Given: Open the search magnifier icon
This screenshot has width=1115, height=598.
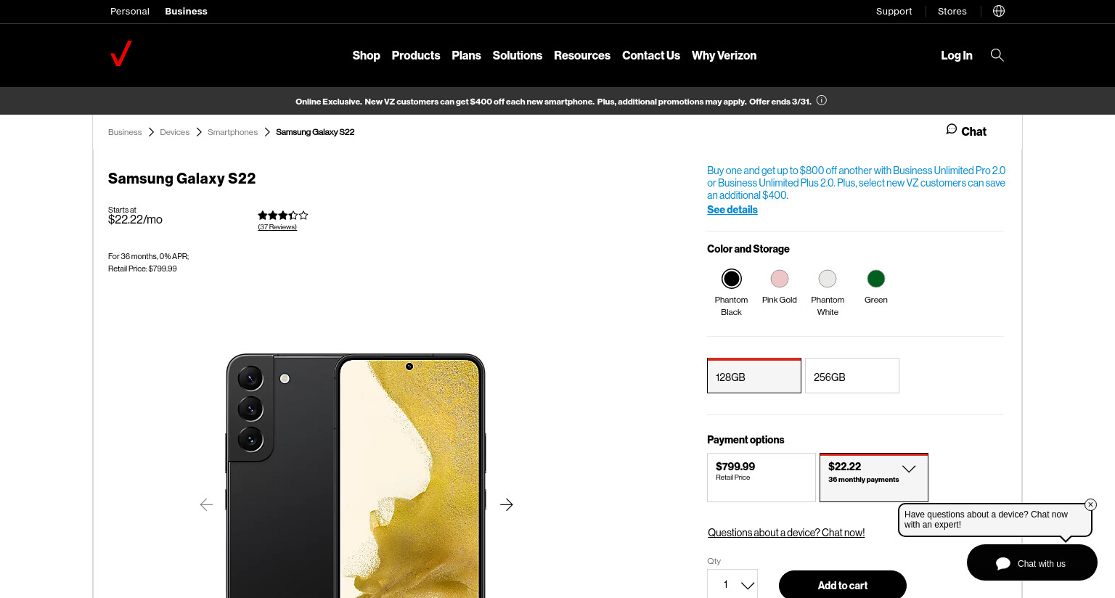Looking at the screenshot, I should tap(997, 55).
